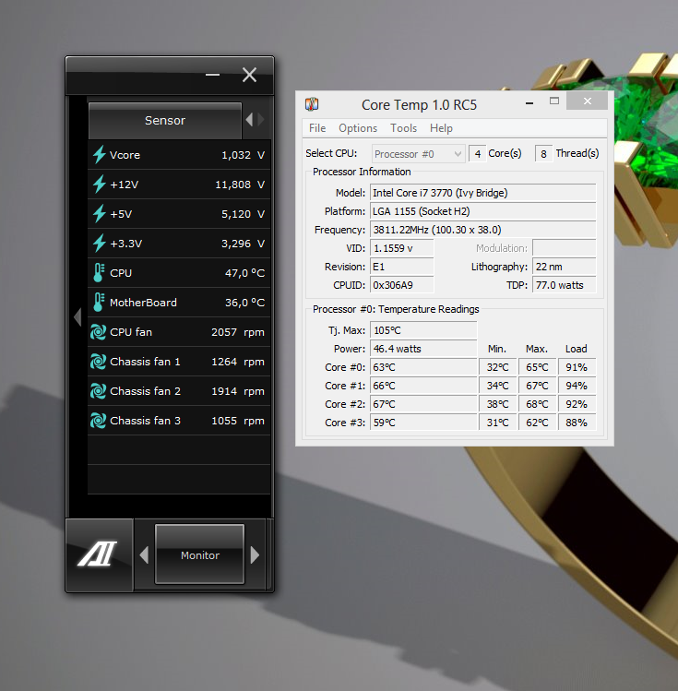Click the VID value 1.1559 v
678x691 pixels.
(402, 248)
